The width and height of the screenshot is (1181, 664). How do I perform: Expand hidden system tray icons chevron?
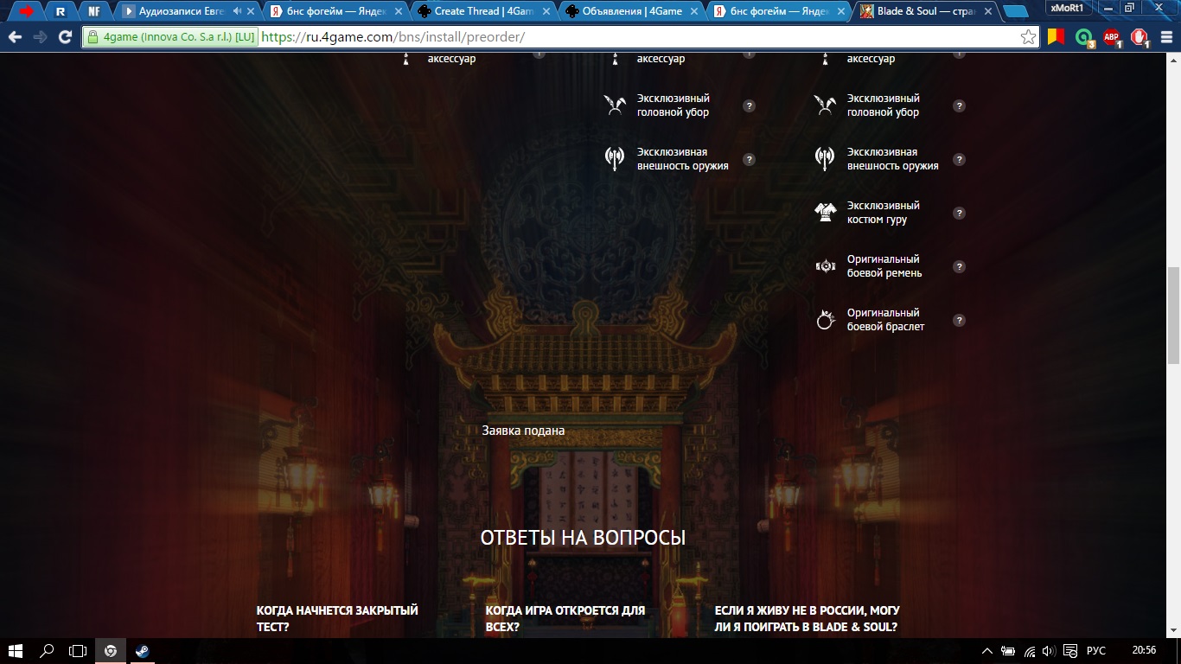pyautogui.click(x=987, y=651)
